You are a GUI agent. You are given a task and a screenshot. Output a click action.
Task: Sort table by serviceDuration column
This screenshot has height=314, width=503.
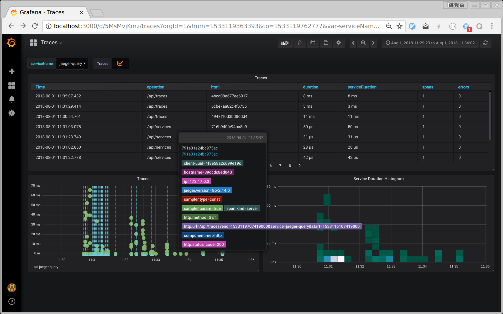pyautogui.click(x=362, y=87)
